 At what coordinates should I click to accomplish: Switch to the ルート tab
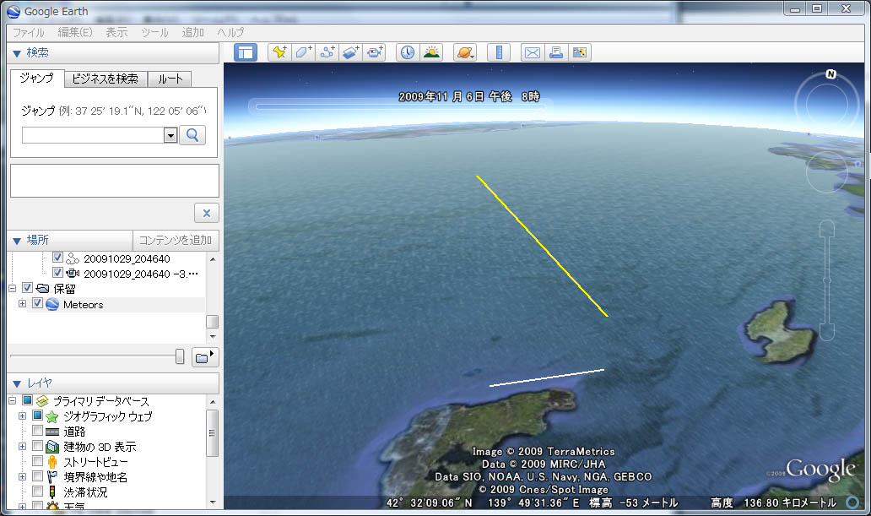coord(170,79)
